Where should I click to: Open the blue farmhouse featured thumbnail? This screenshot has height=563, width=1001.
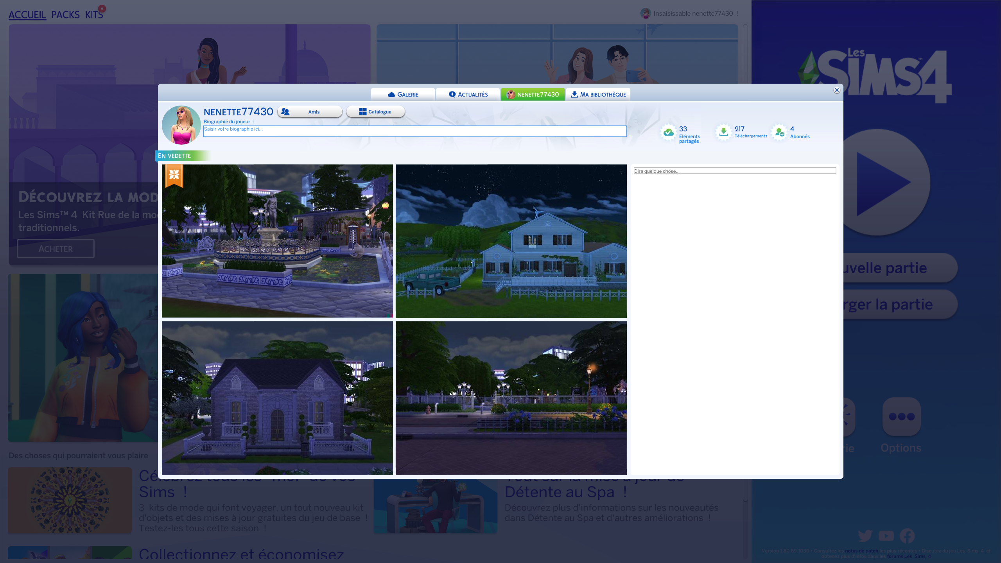pos(511,241)
